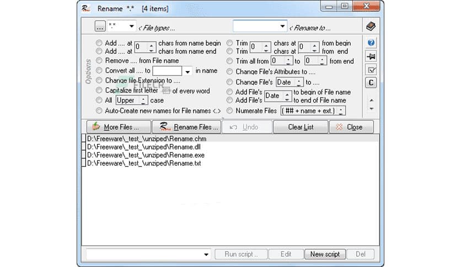
Task: Click the Close button with red X
Action: [x=351, y=127]
